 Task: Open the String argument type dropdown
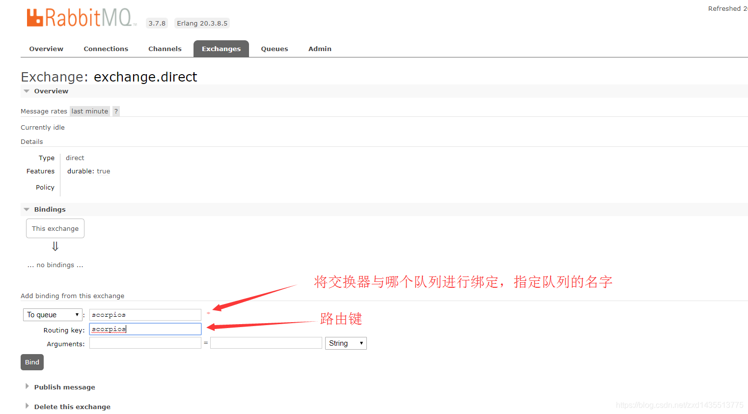click(346, 343)
